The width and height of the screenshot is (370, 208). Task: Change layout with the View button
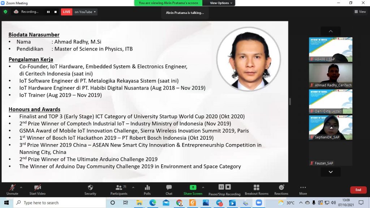tap(360, 12)
